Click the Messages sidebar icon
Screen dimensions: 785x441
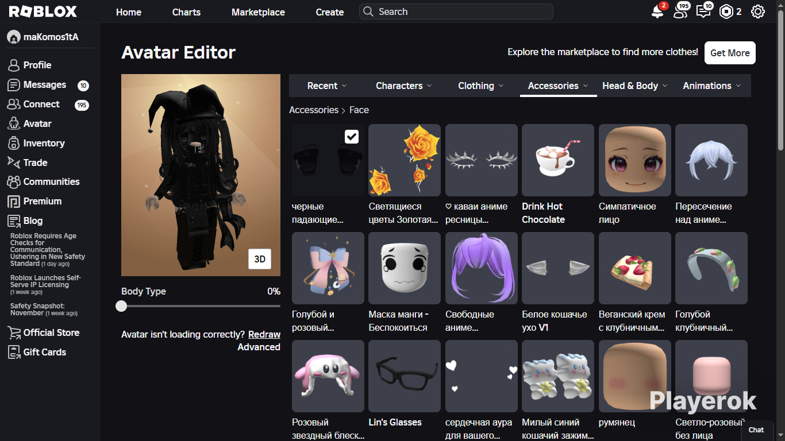(14, 84)
